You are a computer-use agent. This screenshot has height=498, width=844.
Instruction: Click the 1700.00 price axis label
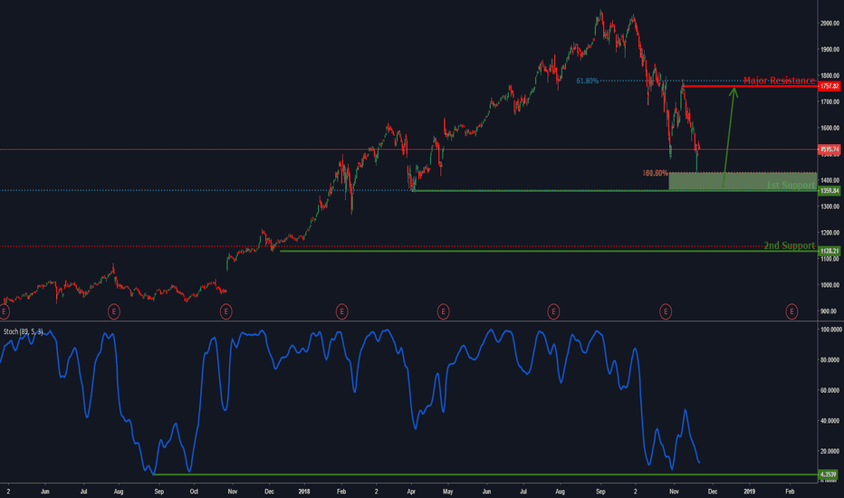click(830, 101)
